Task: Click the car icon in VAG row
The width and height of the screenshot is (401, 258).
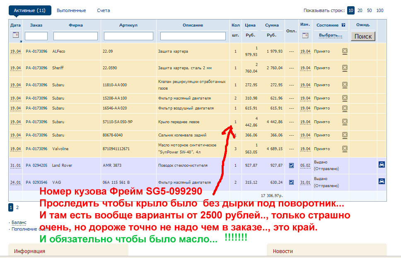Action: click(382, 181)
